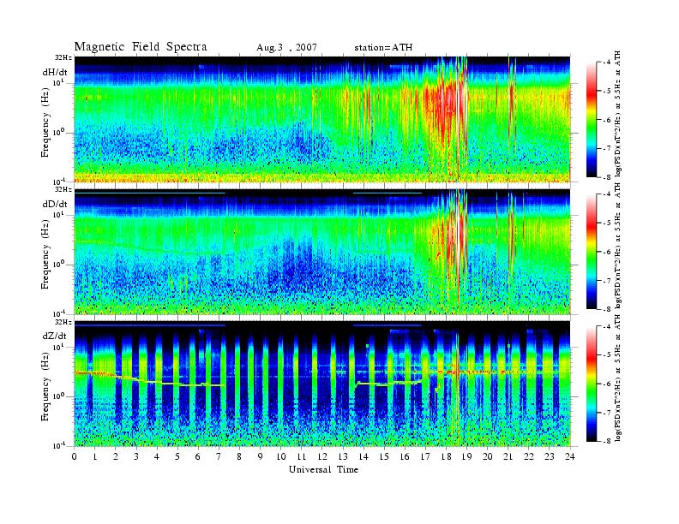The image size is (679, 524).
Task: Click hour tick label 3 on time axis
Action: 136,456
